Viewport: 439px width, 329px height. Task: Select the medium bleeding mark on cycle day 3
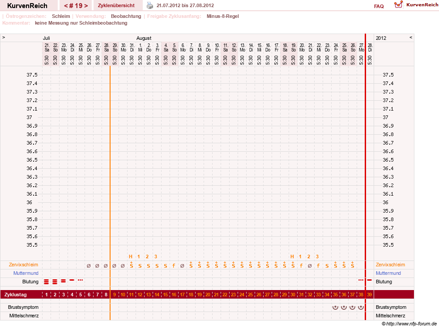64,281
